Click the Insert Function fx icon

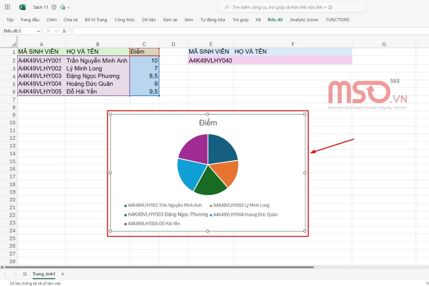(64, 31)
